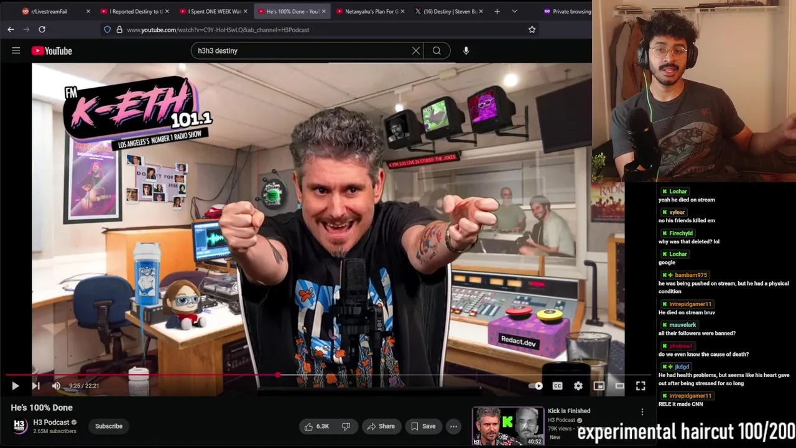Click chat username 'phobias1'
This screenshot has height=448, width=796.
click(x=681, y=346)
